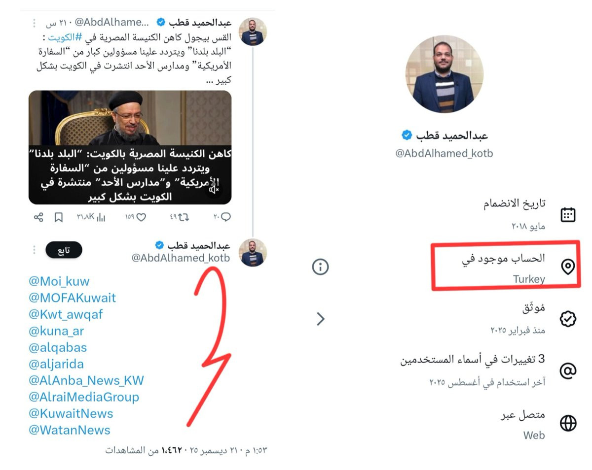The image size is (592, 470).
Task: Click the verified badge icon in account details
Action: pyautogui.click(x=568, y=319)
